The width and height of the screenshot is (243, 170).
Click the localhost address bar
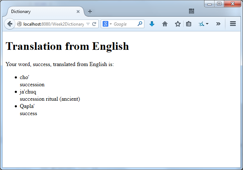[x=53, y=24]
